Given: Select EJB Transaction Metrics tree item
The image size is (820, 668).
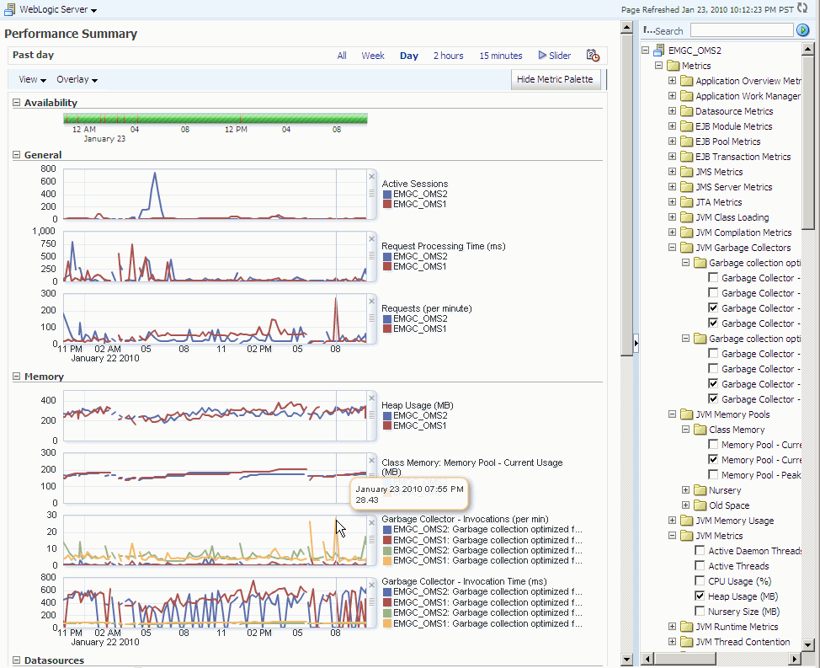Looking at the screenshot, I should click(743, 157).
